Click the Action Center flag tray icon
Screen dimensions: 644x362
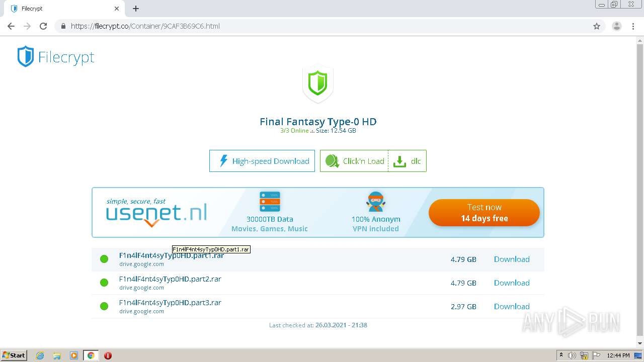[596, 355]
